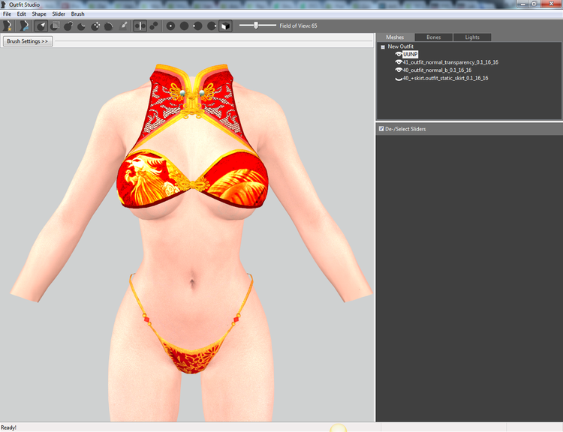Open Brush Settings panel
The width and height of the screenshot is (563, 432).
pos(28,41)
